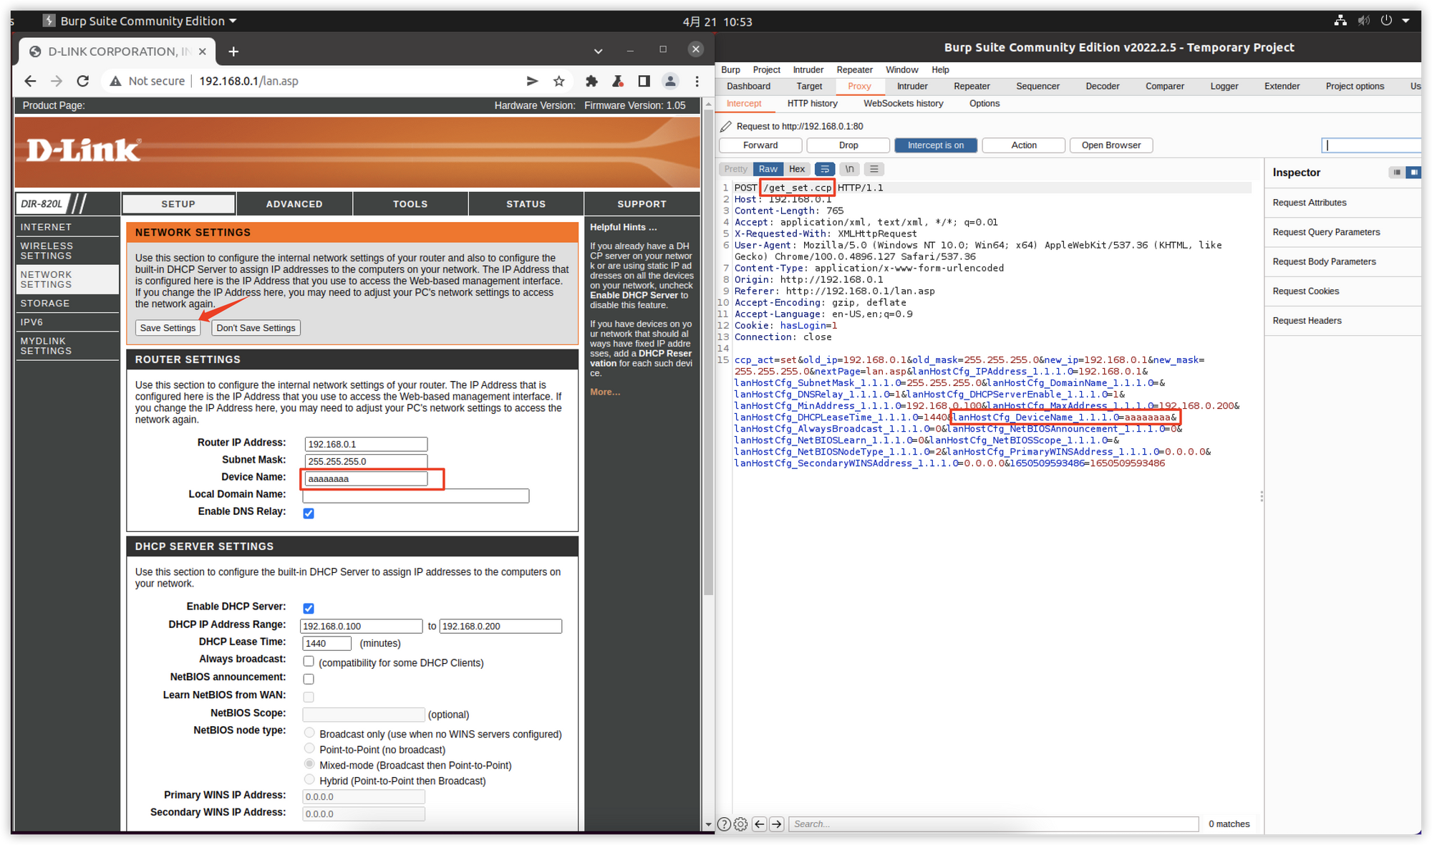Bookmark this page with star icon
Image resolution: width=1432 pixels, height=845 pixels.
(559, 81)
